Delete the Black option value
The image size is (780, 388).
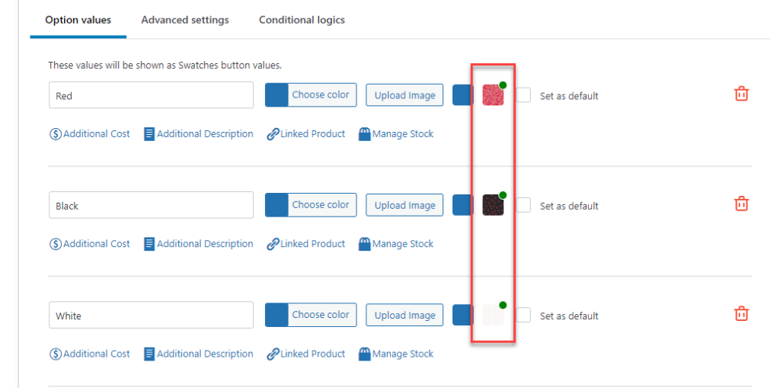tap(741, 204)
